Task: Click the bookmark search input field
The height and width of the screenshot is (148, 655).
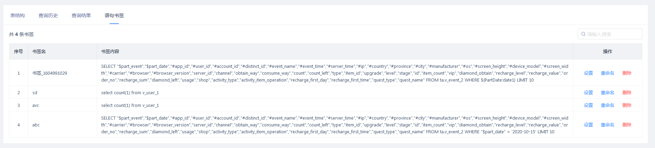Action: (613, 34)
